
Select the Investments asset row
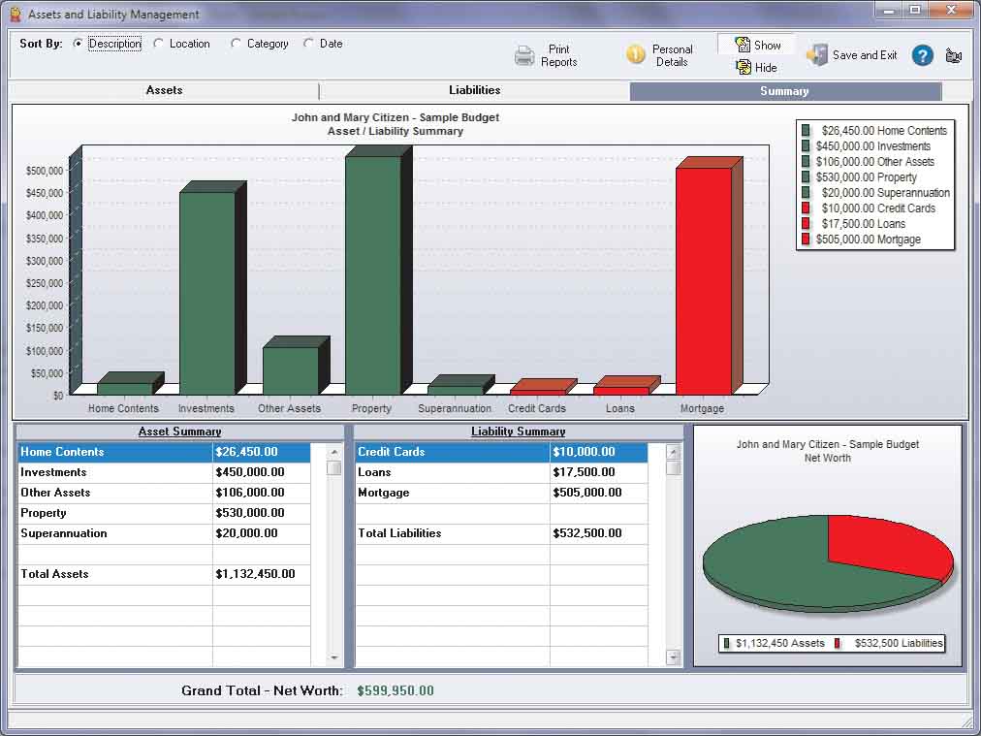164,472
